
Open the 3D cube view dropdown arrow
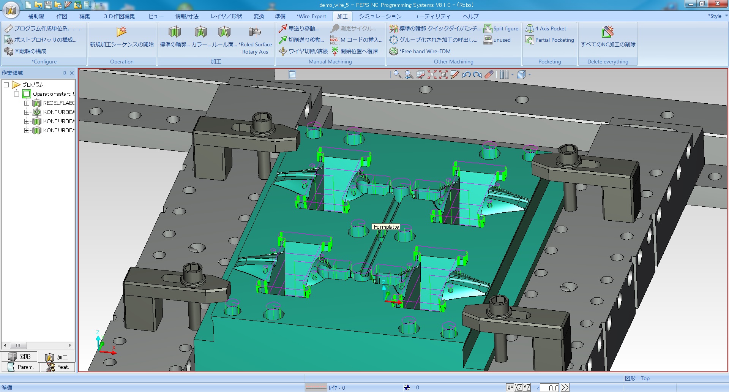tap(530, 75)
